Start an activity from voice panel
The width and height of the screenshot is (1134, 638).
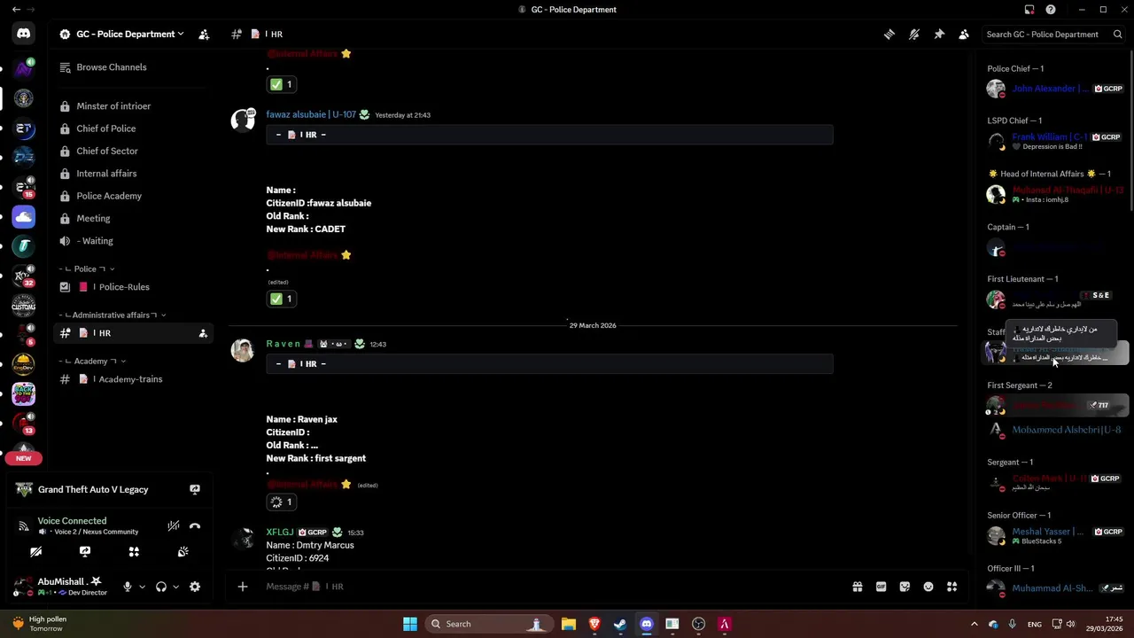(134, 552)
